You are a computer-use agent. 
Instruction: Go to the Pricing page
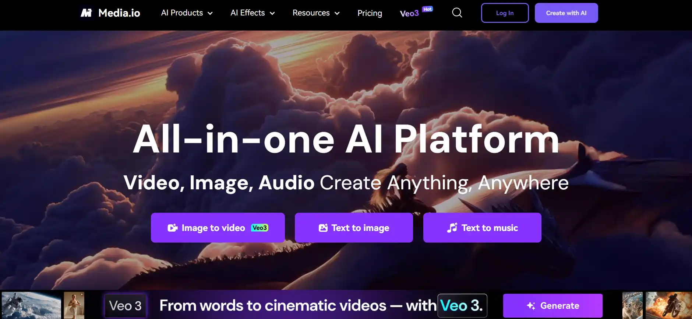[370, 13]
